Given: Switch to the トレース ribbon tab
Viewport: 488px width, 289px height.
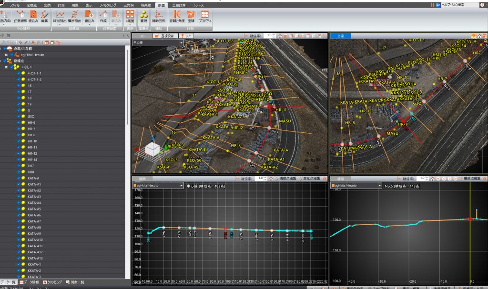Looking at the screenshot, I should pos(198,5).
